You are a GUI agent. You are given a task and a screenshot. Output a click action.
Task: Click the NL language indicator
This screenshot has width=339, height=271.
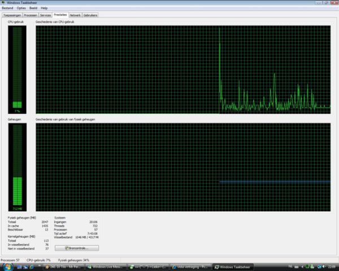(290, 266)
